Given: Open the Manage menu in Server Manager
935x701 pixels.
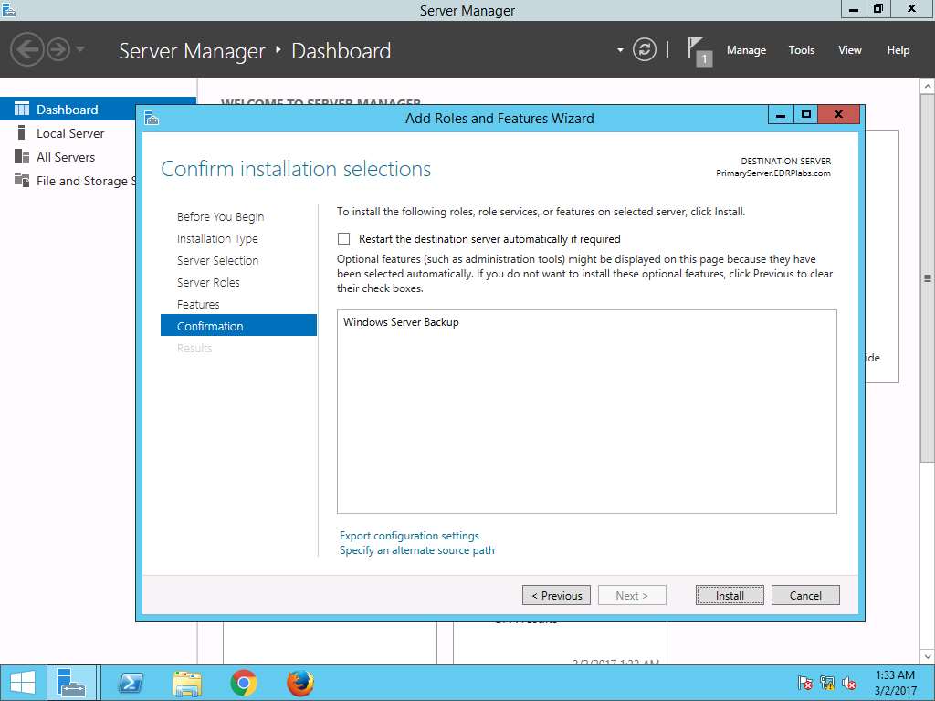Looking at the screenshot, I should coord(746,50).
